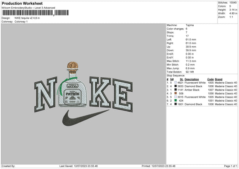Select the green swatch in the 424 row
This screenshot has width=239, height=169.
[x=176, y=100]
